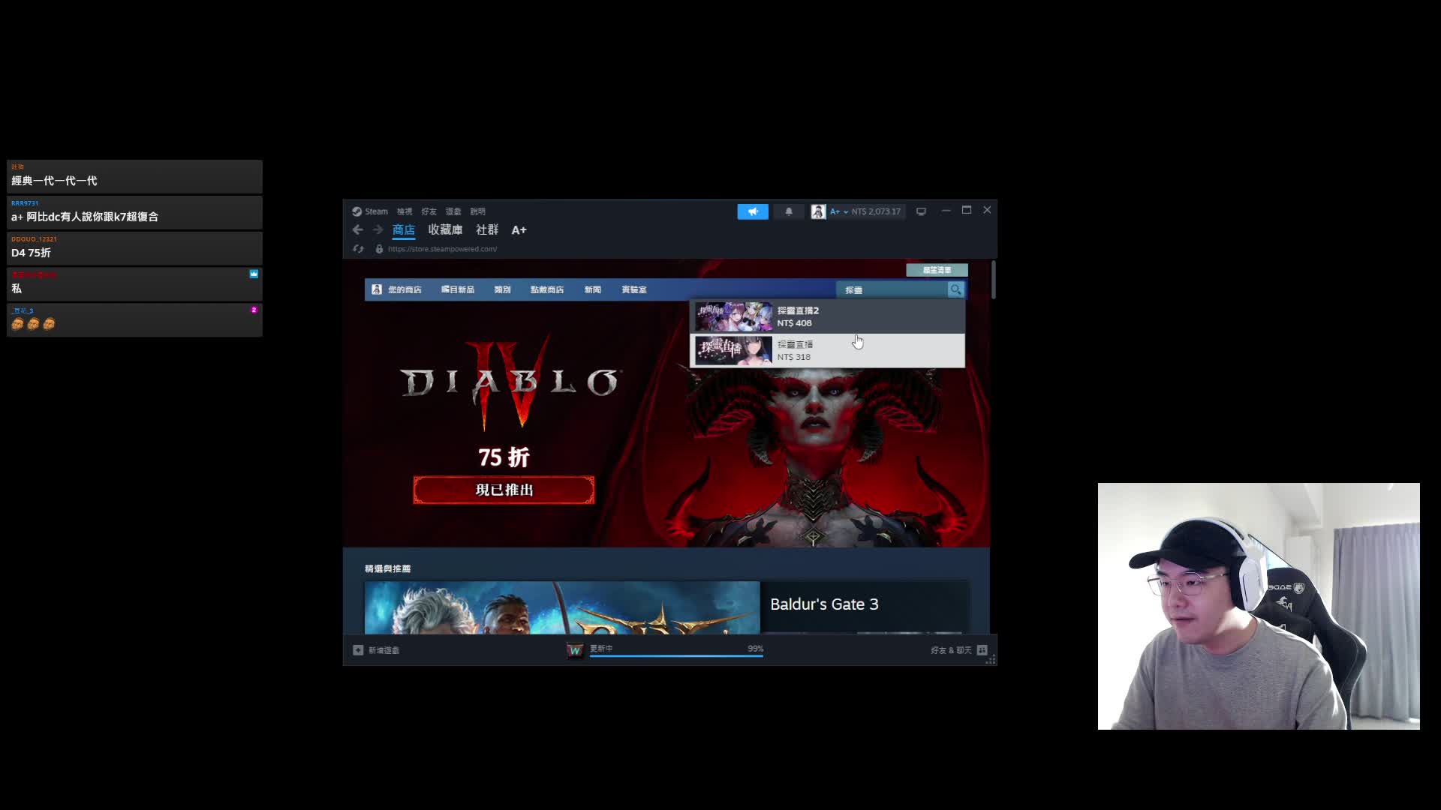Open 好友 & 聊天 (Friends & Chat)

951,650
